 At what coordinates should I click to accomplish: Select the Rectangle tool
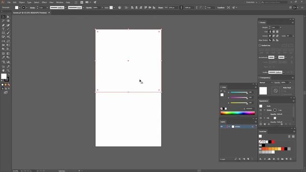(3, 33)
